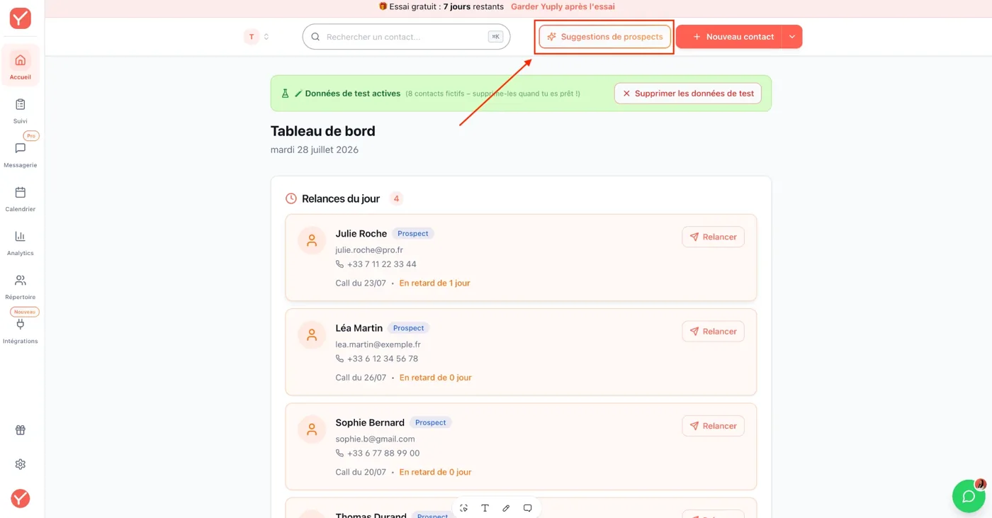The width and height of the screenshot is (992, 518).
Task: Click Prospect tag on Julie Roche
Action: click(413, 233)
